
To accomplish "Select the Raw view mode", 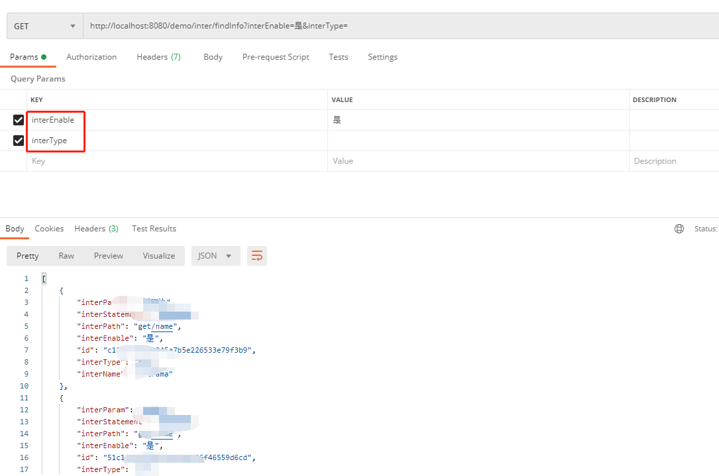I will coord(66,256).
